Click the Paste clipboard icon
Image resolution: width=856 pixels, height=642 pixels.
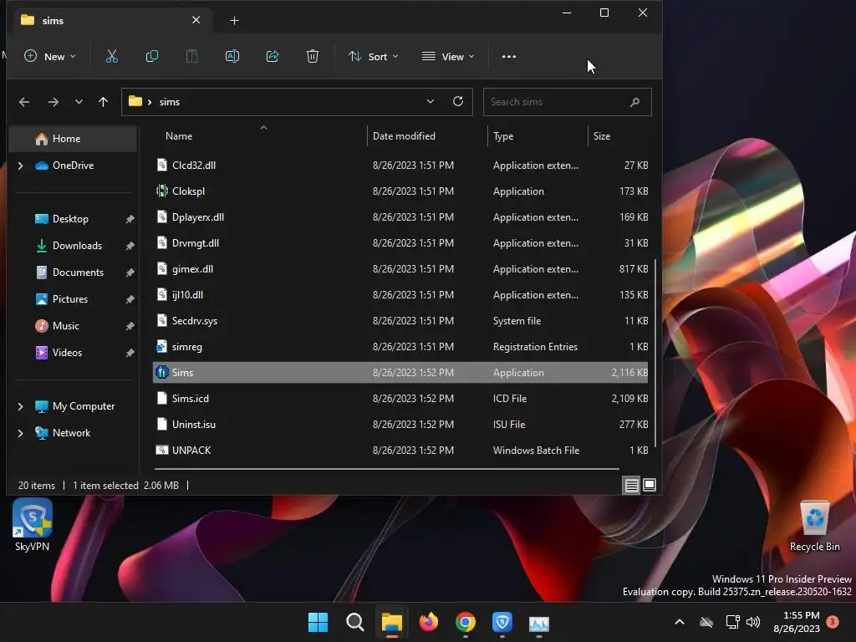point(192,56)
